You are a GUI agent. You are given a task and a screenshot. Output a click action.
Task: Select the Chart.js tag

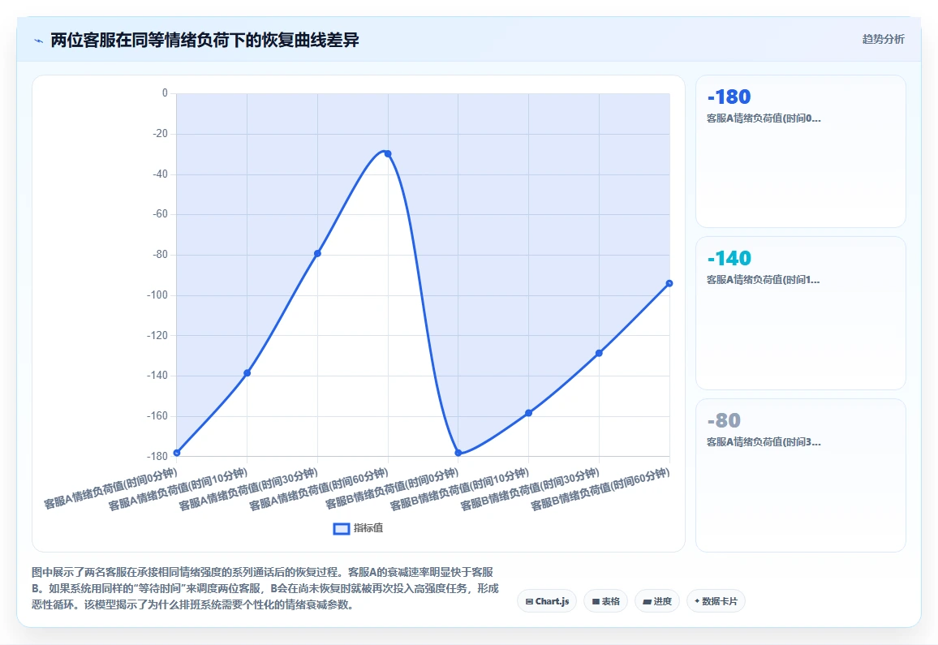click(x=547, y=601)
